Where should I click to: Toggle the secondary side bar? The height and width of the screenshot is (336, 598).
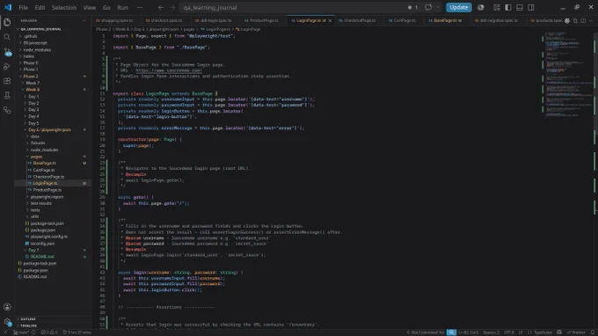click(531, 7)
